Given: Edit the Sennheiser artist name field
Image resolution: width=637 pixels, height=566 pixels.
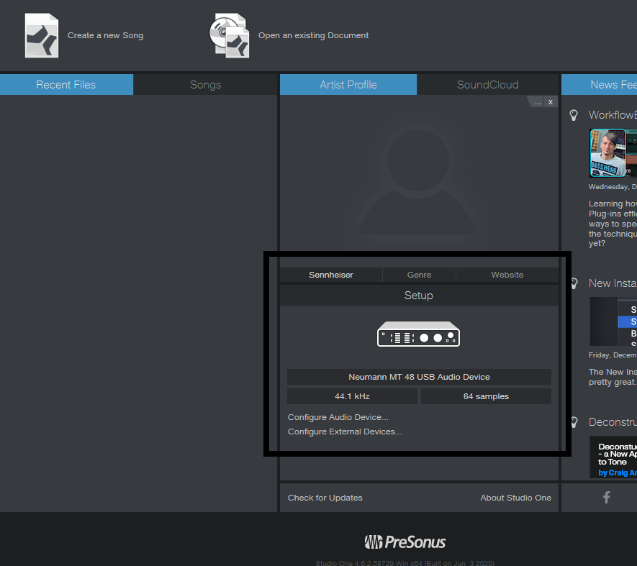Looking at the screenshot, I should 330,275.
